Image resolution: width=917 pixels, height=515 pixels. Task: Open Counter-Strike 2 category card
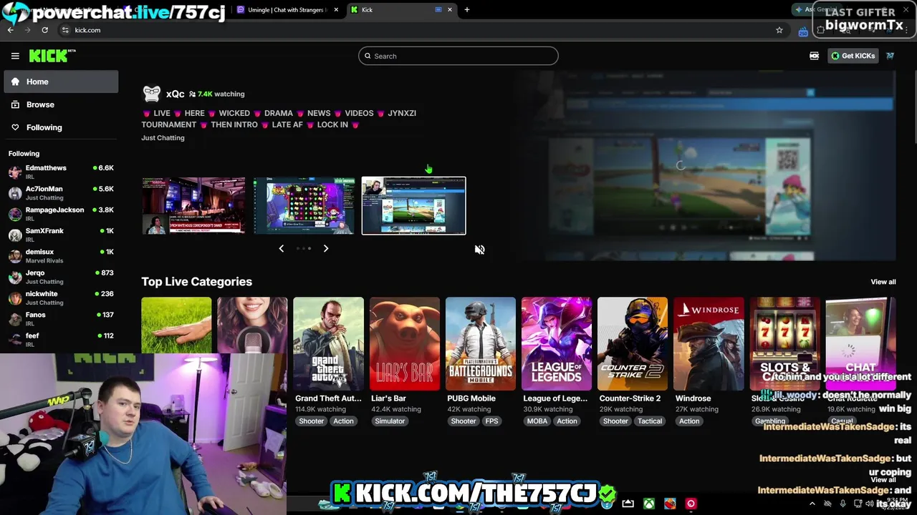pyautogui.click(x=633, y=343)
